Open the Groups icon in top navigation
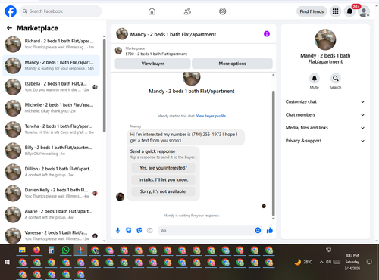The height and width of the screenshot is (280, 379). (x=223, y=11)
